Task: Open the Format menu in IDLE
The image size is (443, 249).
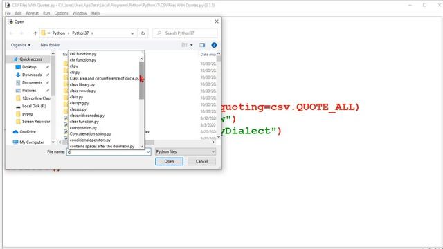Action: tap(33, 13)
